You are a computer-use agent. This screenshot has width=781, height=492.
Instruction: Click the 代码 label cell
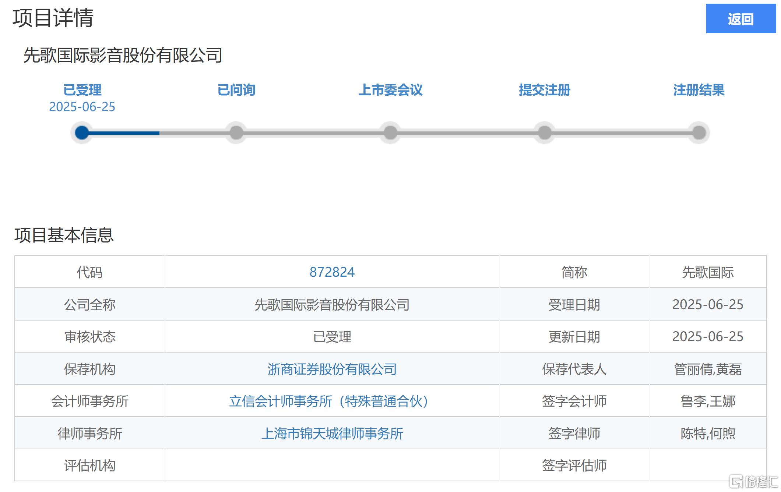89,272
